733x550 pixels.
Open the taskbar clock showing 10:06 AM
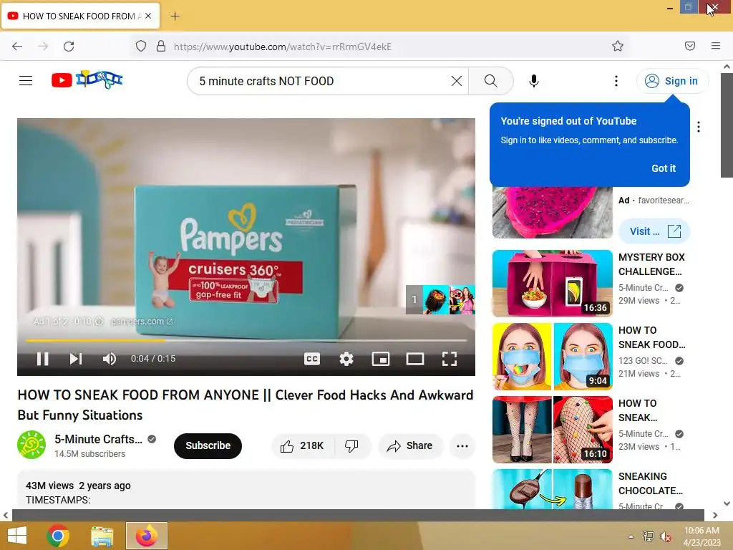click(x=702, y=536)
